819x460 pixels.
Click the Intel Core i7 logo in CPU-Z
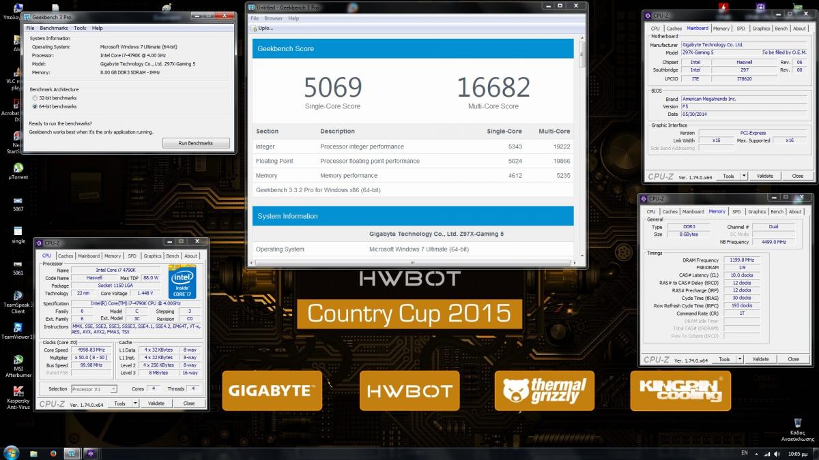coord(182,281)
